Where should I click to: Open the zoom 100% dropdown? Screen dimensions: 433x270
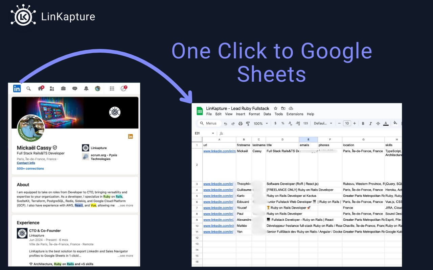tap(261, 124)
